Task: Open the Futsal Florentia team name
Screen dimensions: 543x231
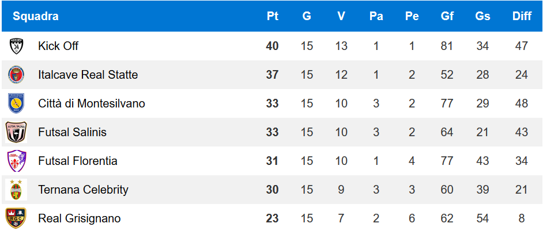Action: coord(78,161)
